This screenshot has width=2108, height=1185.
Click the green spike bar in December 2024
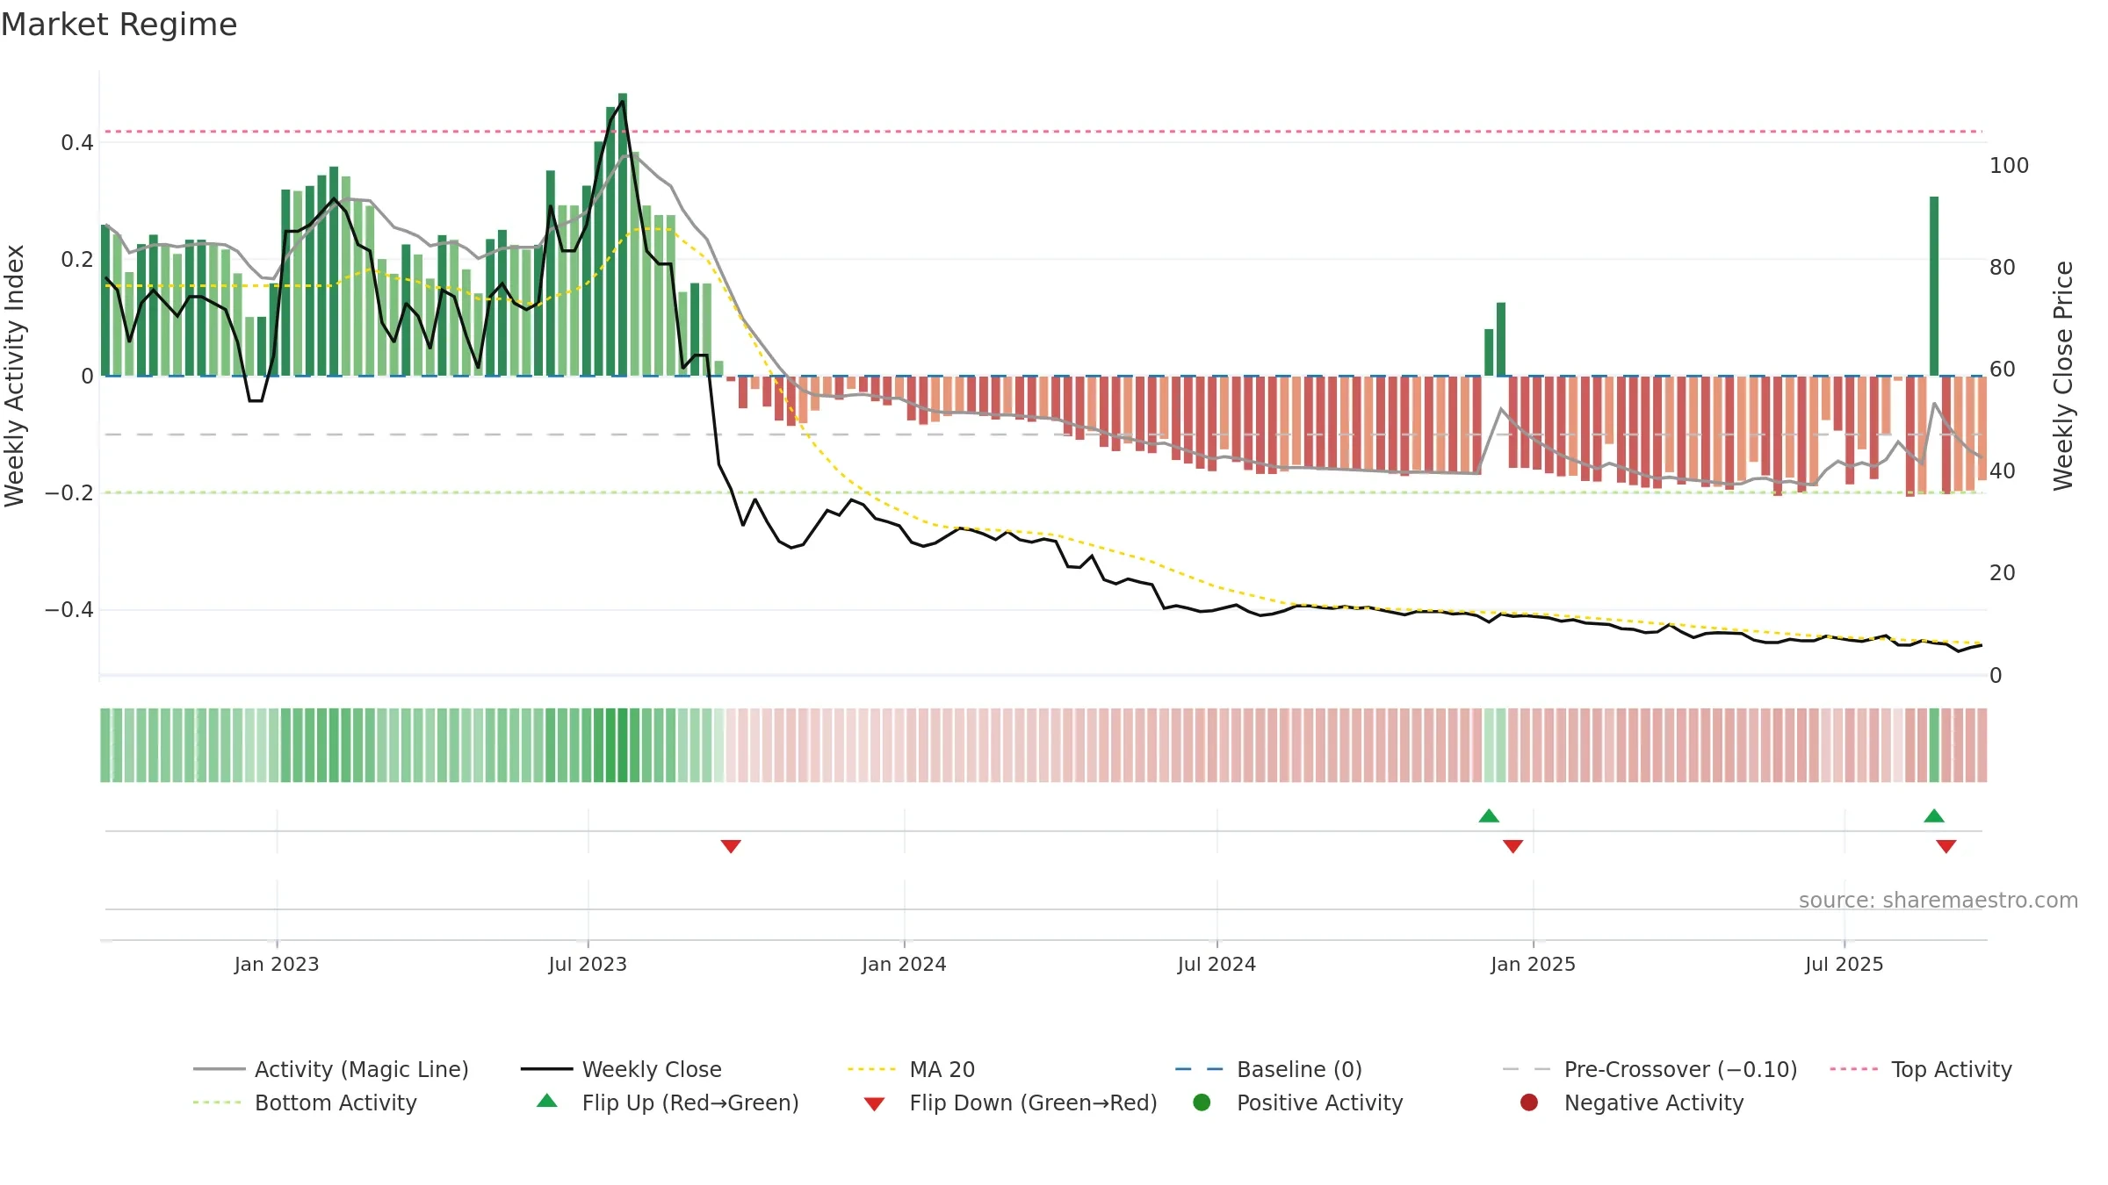1501,339
